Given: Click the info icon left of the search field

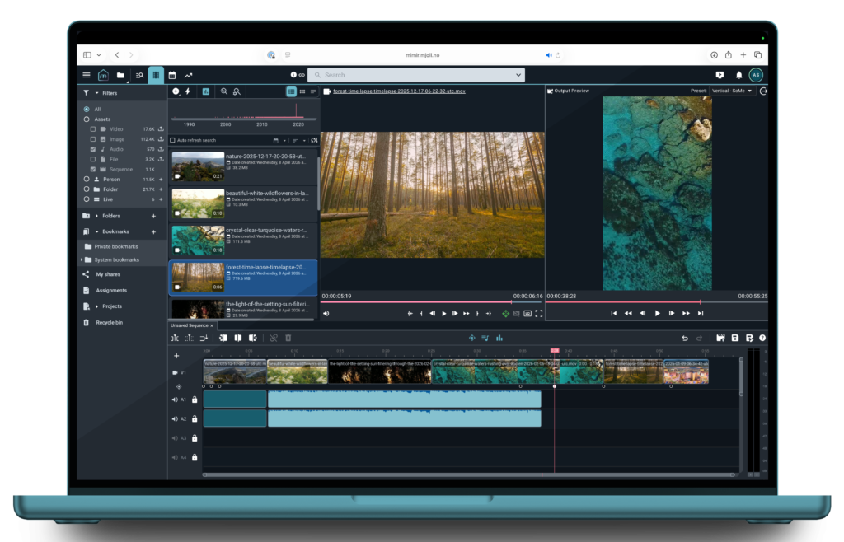Looking at the screenshot, I should pyautogui.click(x=293, y=75).
